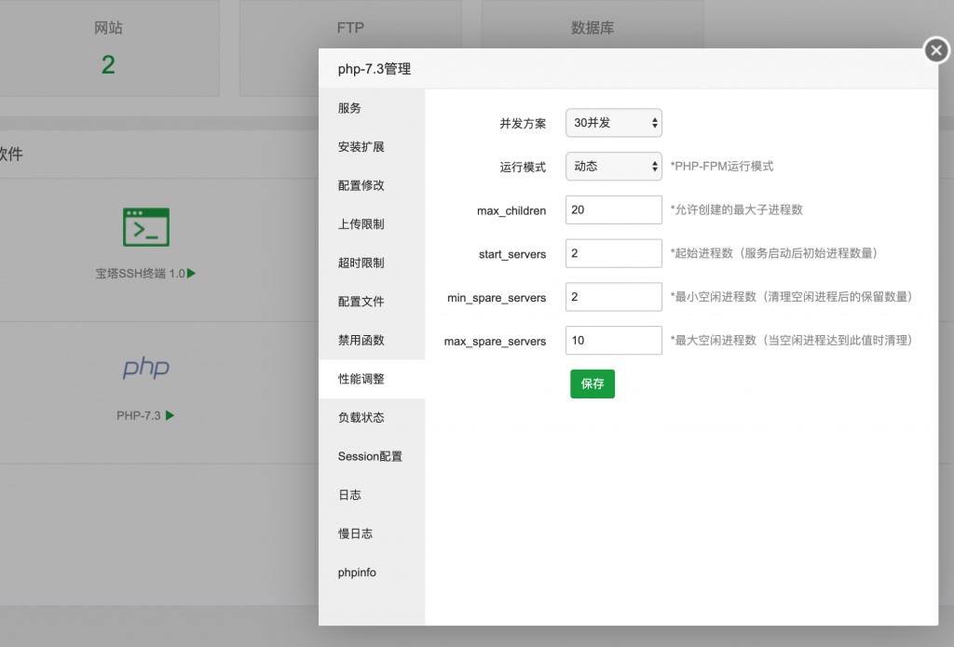Screen dimensions: 954x647
Task: Select the 禁用函数 tab
Action: click(372, 341)
